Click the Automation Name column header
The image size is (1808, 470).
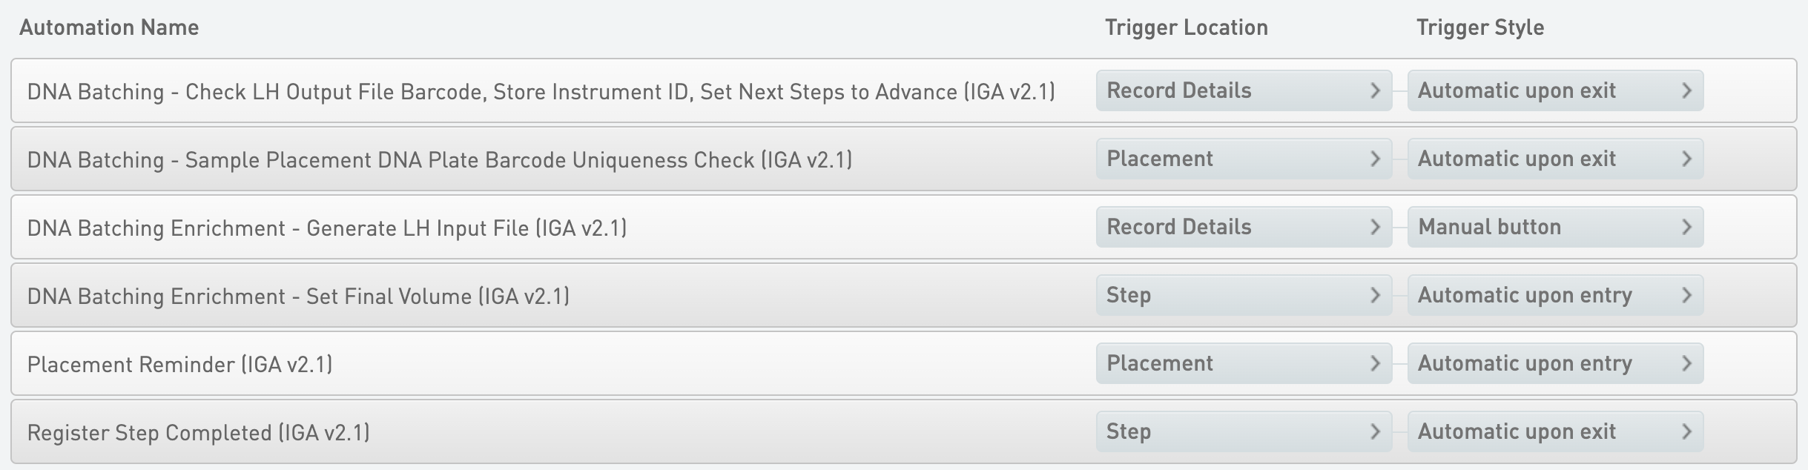[x=109, y=27]
